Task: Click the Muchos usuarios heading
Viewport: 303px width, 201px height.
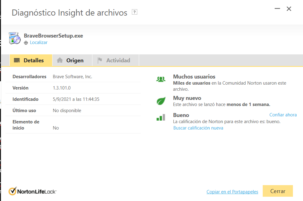Action: (x=194, y=77)
